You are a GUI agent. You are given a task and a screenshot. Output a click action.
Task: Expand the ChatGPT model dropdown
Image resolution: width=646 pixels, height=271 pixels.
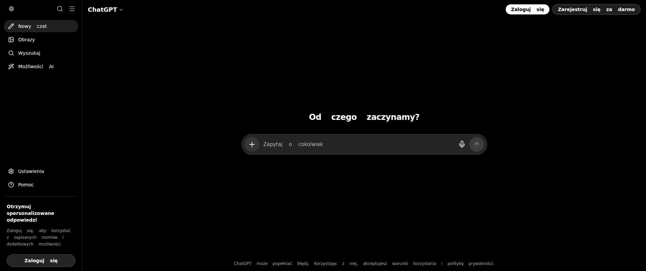pyautogui.click(x=105, y=10)
